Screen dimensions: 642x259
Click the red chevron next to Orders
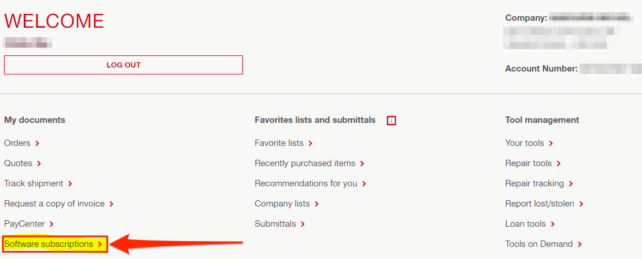[x=37, y=144]
